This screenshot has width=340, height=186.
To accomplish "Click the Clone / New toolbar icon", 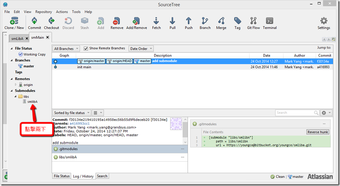I will tap(14, 23).
